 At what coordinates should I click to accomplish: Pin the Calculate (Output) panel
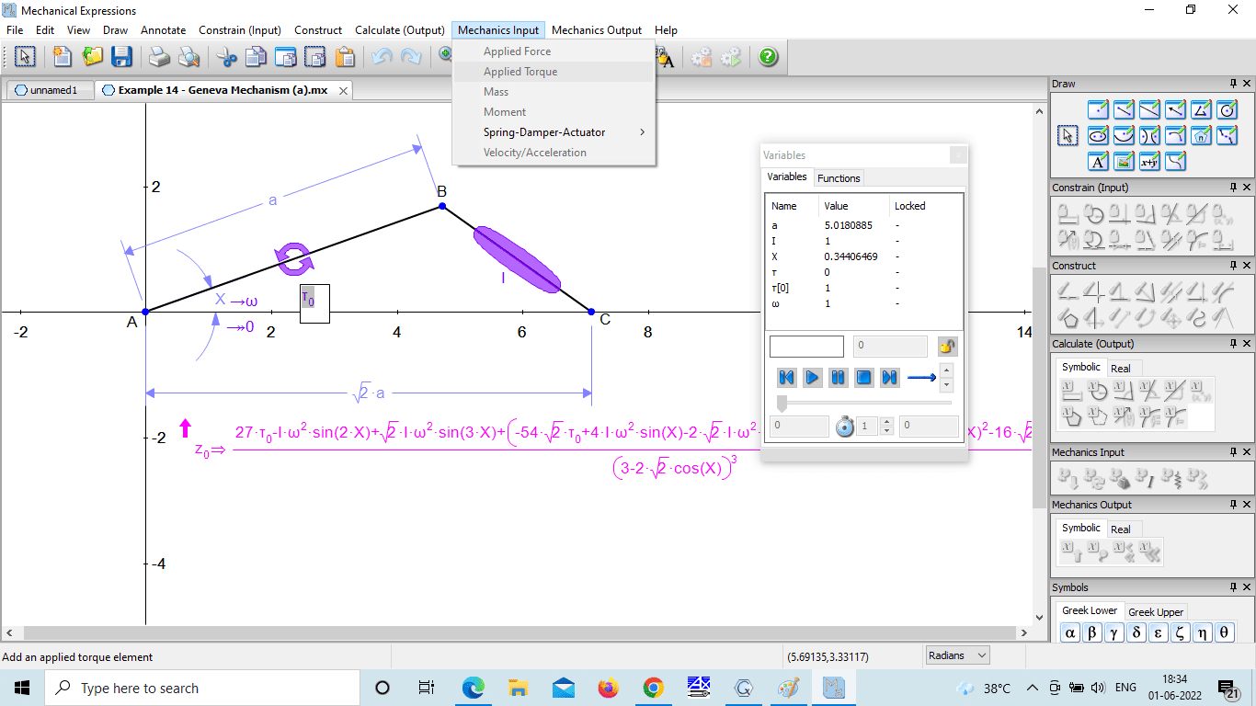[x=1233, y=344]
